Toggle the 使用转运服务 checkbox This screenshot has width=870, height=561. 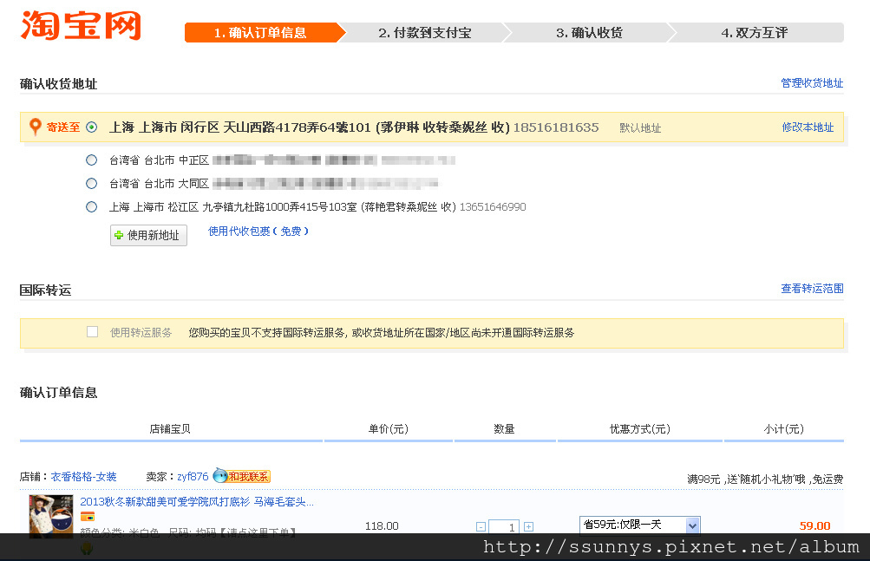93,332
